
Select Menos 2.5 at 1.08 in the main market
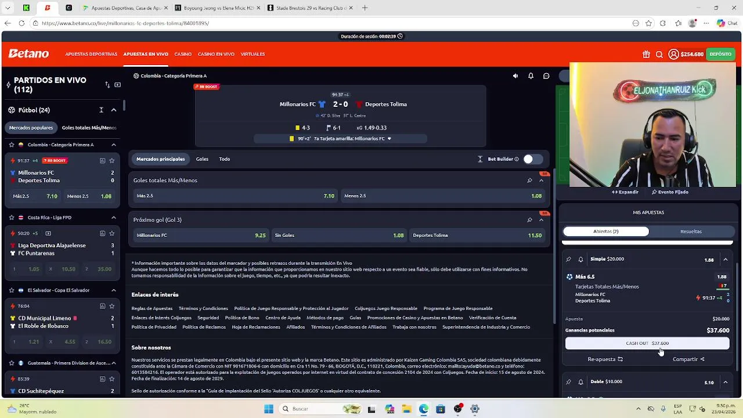[443, 196]
